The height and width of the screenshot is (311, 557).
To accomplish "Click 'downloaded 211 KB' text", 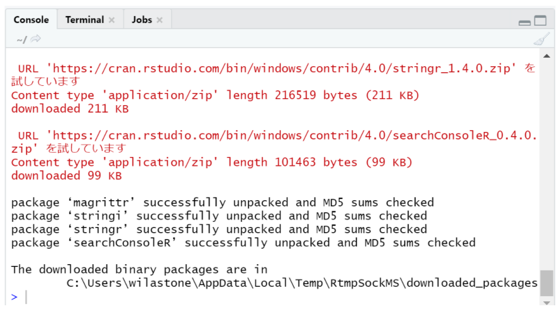I will click(70, 109).
